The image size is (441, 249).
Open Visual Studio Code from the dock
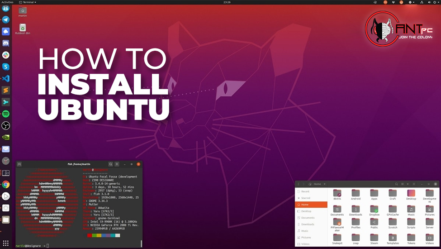[x=5, y=78]
